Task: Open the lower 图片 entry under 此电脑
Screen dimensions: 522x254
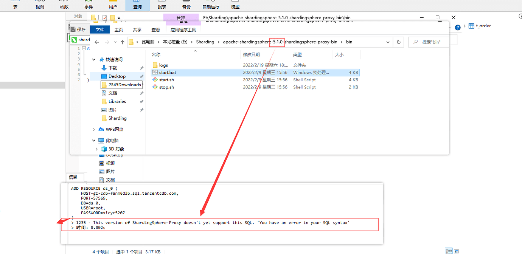Action: tap(110, 172)
